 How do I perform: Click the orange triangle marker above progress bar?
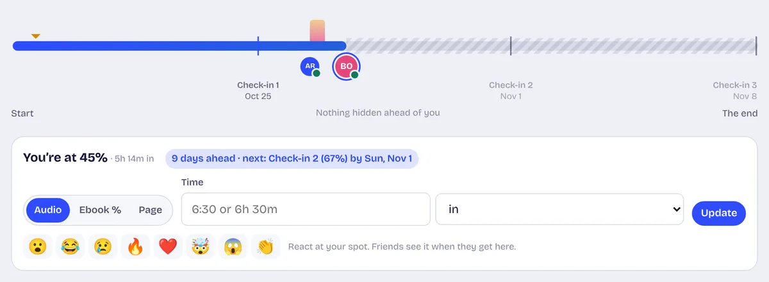[x=36, y=36]
